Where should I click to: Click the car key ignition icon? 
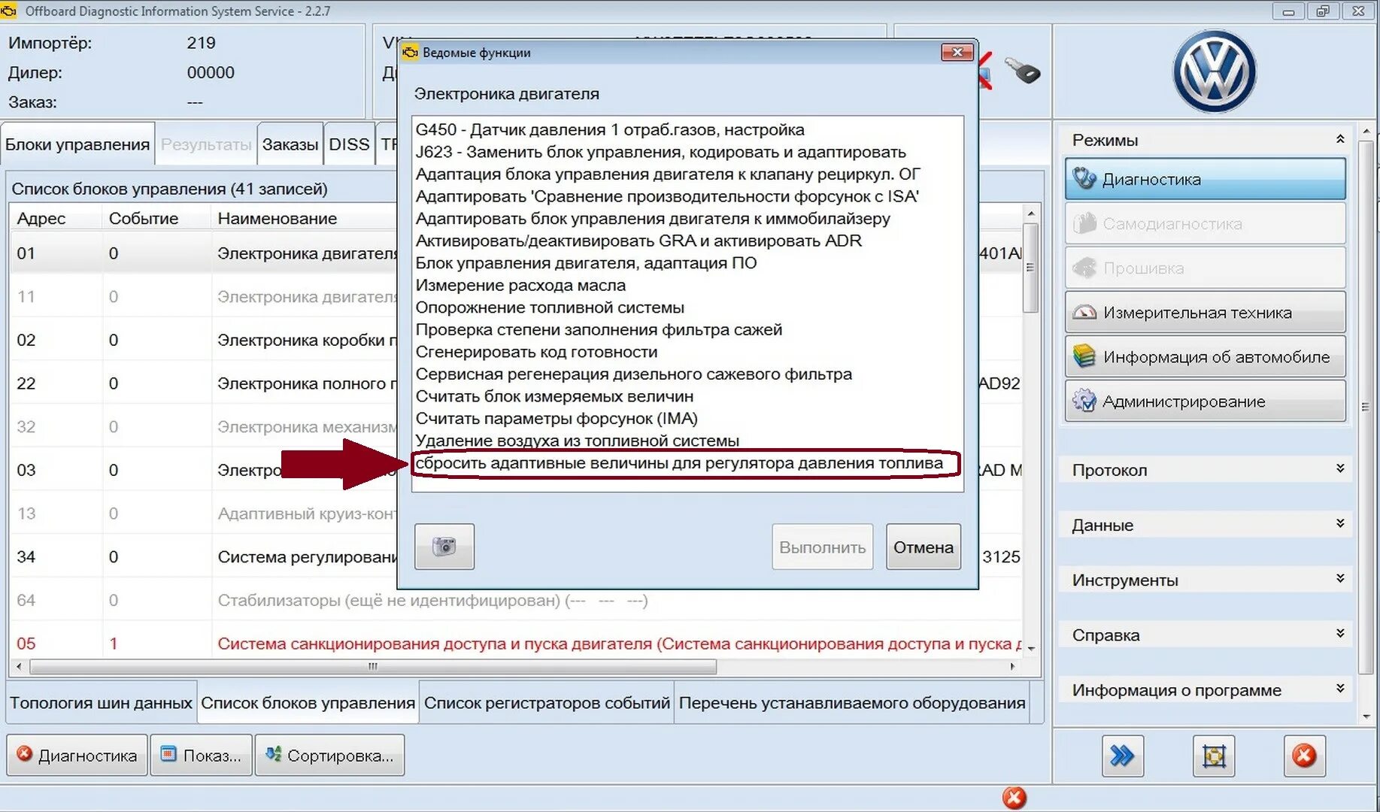(1023, 71)
